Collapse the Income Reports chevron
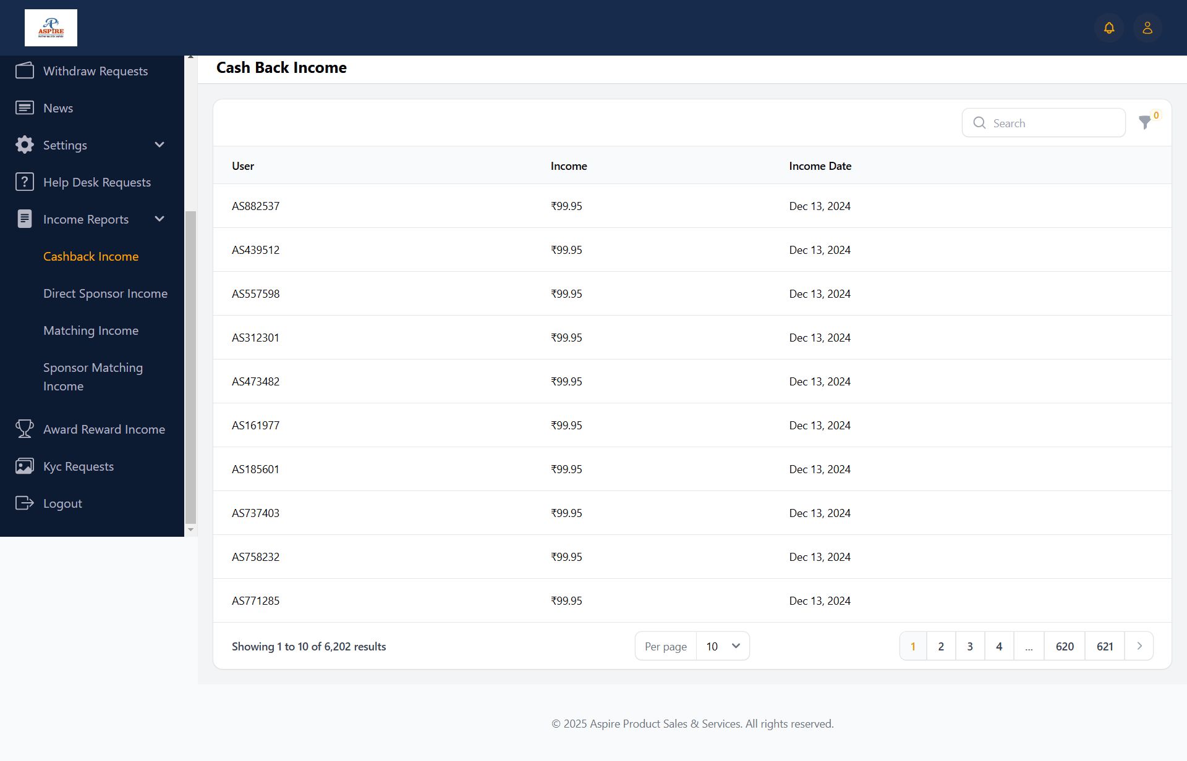The image size is (1187, 761). pos(160,219)
